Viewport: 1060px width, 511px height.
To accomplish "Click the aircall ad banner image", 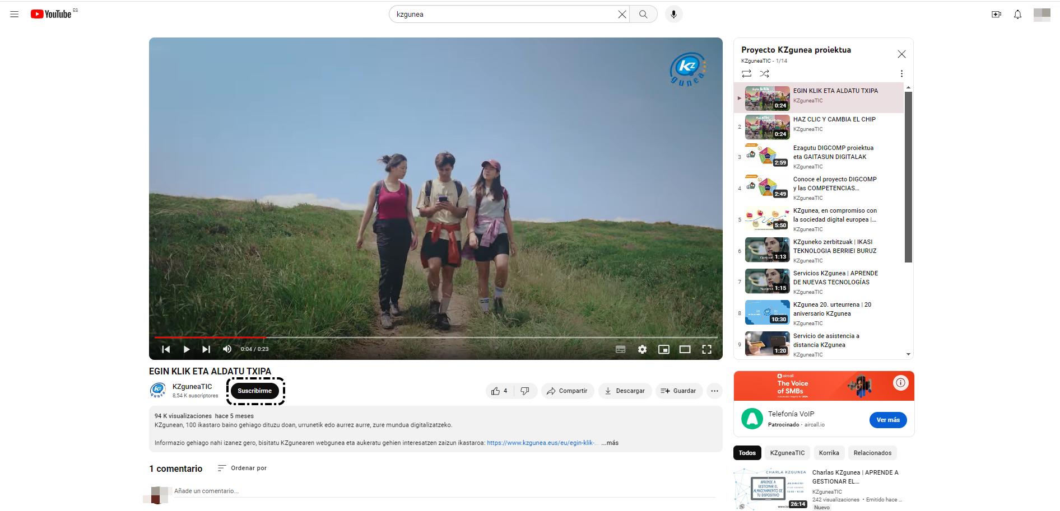I will click(x=824, y=386).
